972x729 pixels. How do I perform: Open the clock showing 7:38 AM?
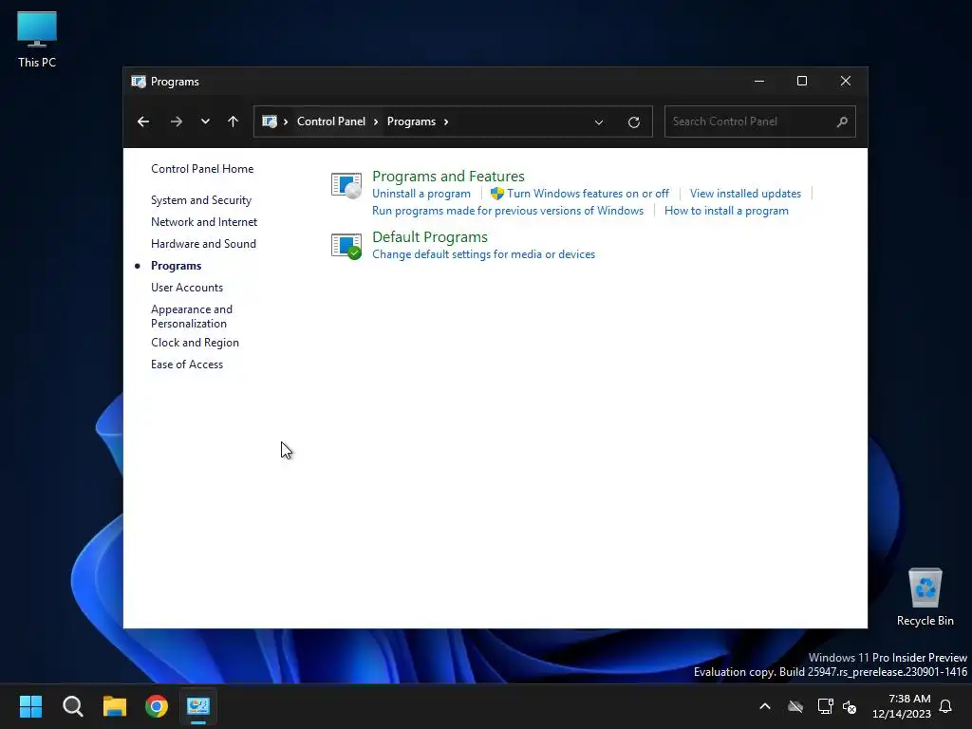[902, 706]
